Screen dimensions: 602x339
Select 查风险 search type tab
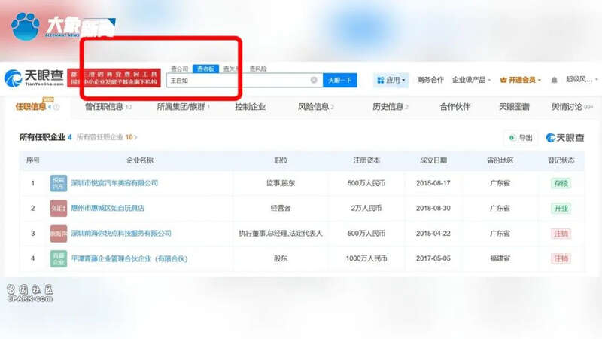[x=257, y=69]
